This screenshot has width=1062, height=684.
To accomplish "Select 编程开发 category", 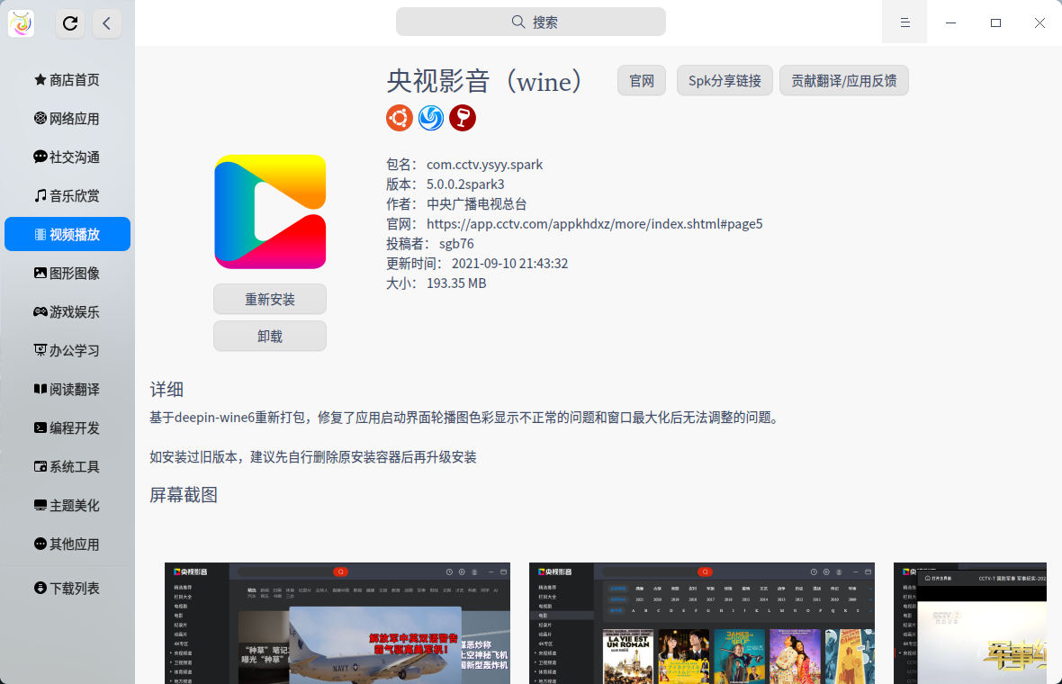I will point(67,428).
